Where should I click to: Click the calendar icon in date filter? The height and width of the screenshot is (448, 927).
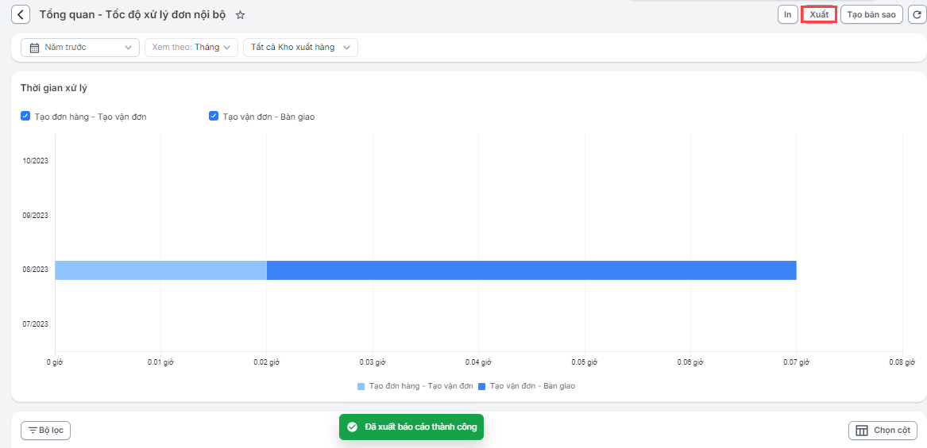point(34,48)
